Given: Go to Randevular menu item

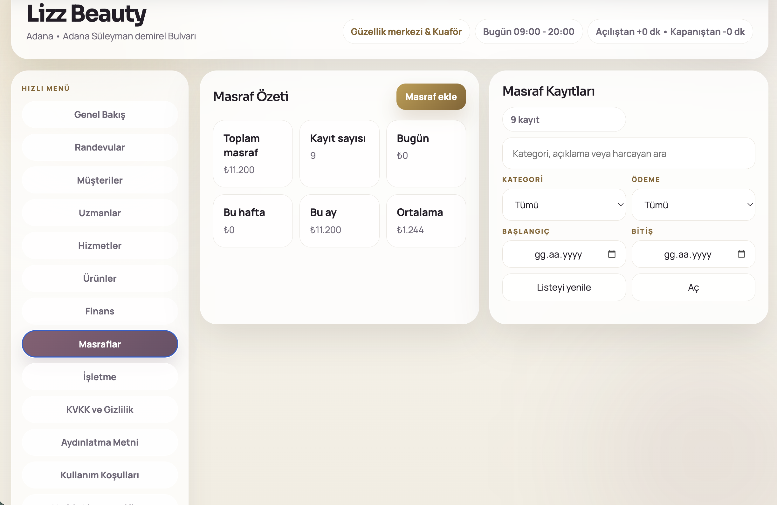Looking at the screenshot, I should click(x=100, y=147).
